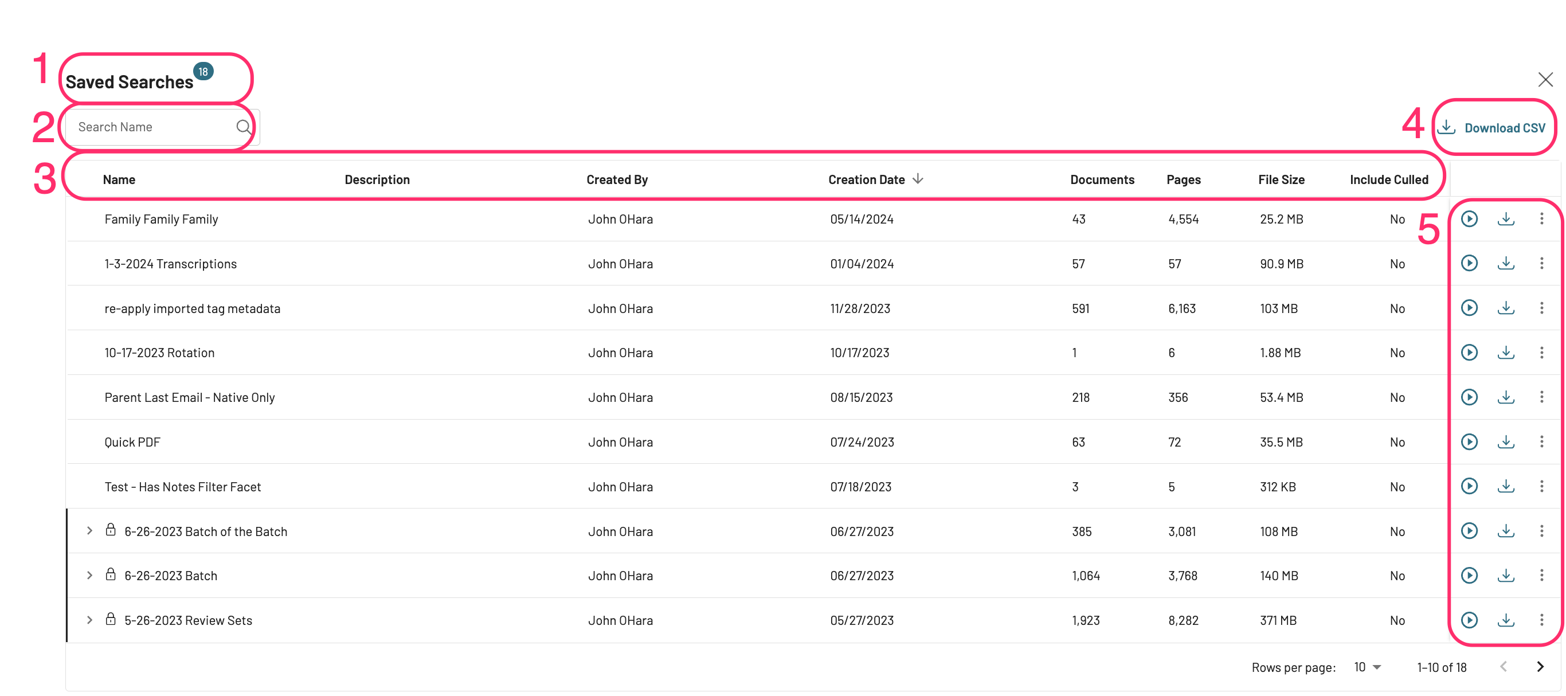The width and height of the screenshot is (1566, 696).
Task: Click the 1-10 of 18 pagination text
Action: [1442, 668]
